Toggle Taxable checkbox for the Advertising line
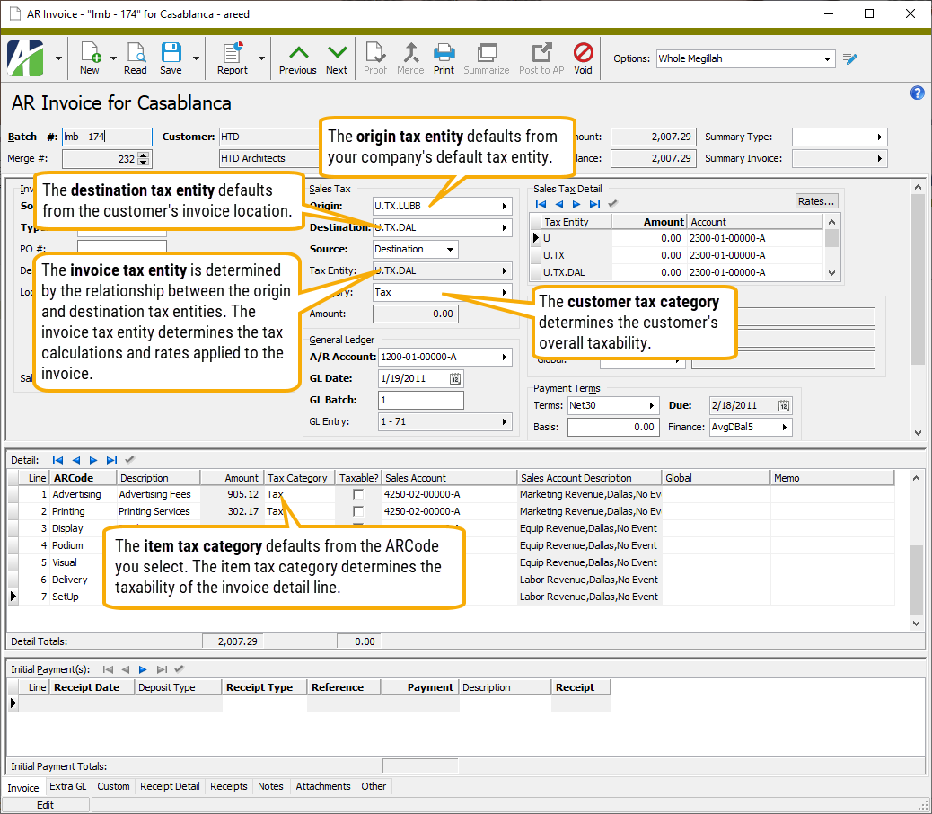 coord(358,494)
